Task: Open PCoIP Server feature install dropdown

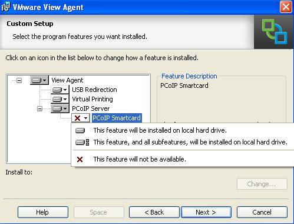Action: click(x=60, y=108)
